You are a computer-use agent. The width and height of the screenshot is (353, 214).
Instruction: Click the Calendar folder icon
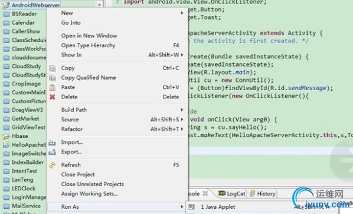pos(6,23)
